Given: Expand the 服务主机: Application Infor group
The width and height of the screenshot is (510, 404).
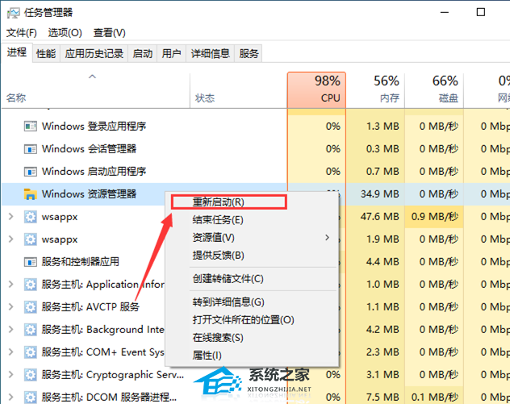Looking at the screenshot, I should (x=10, y=285).
